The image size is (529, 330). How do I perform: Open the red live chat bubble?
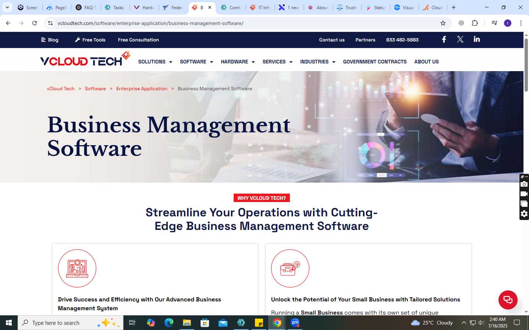click(508, 300)
